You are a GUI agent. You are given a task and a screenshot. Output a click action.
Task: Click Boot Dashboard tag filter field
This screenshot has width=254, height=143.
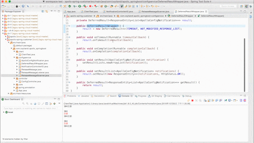coord(31,108)
